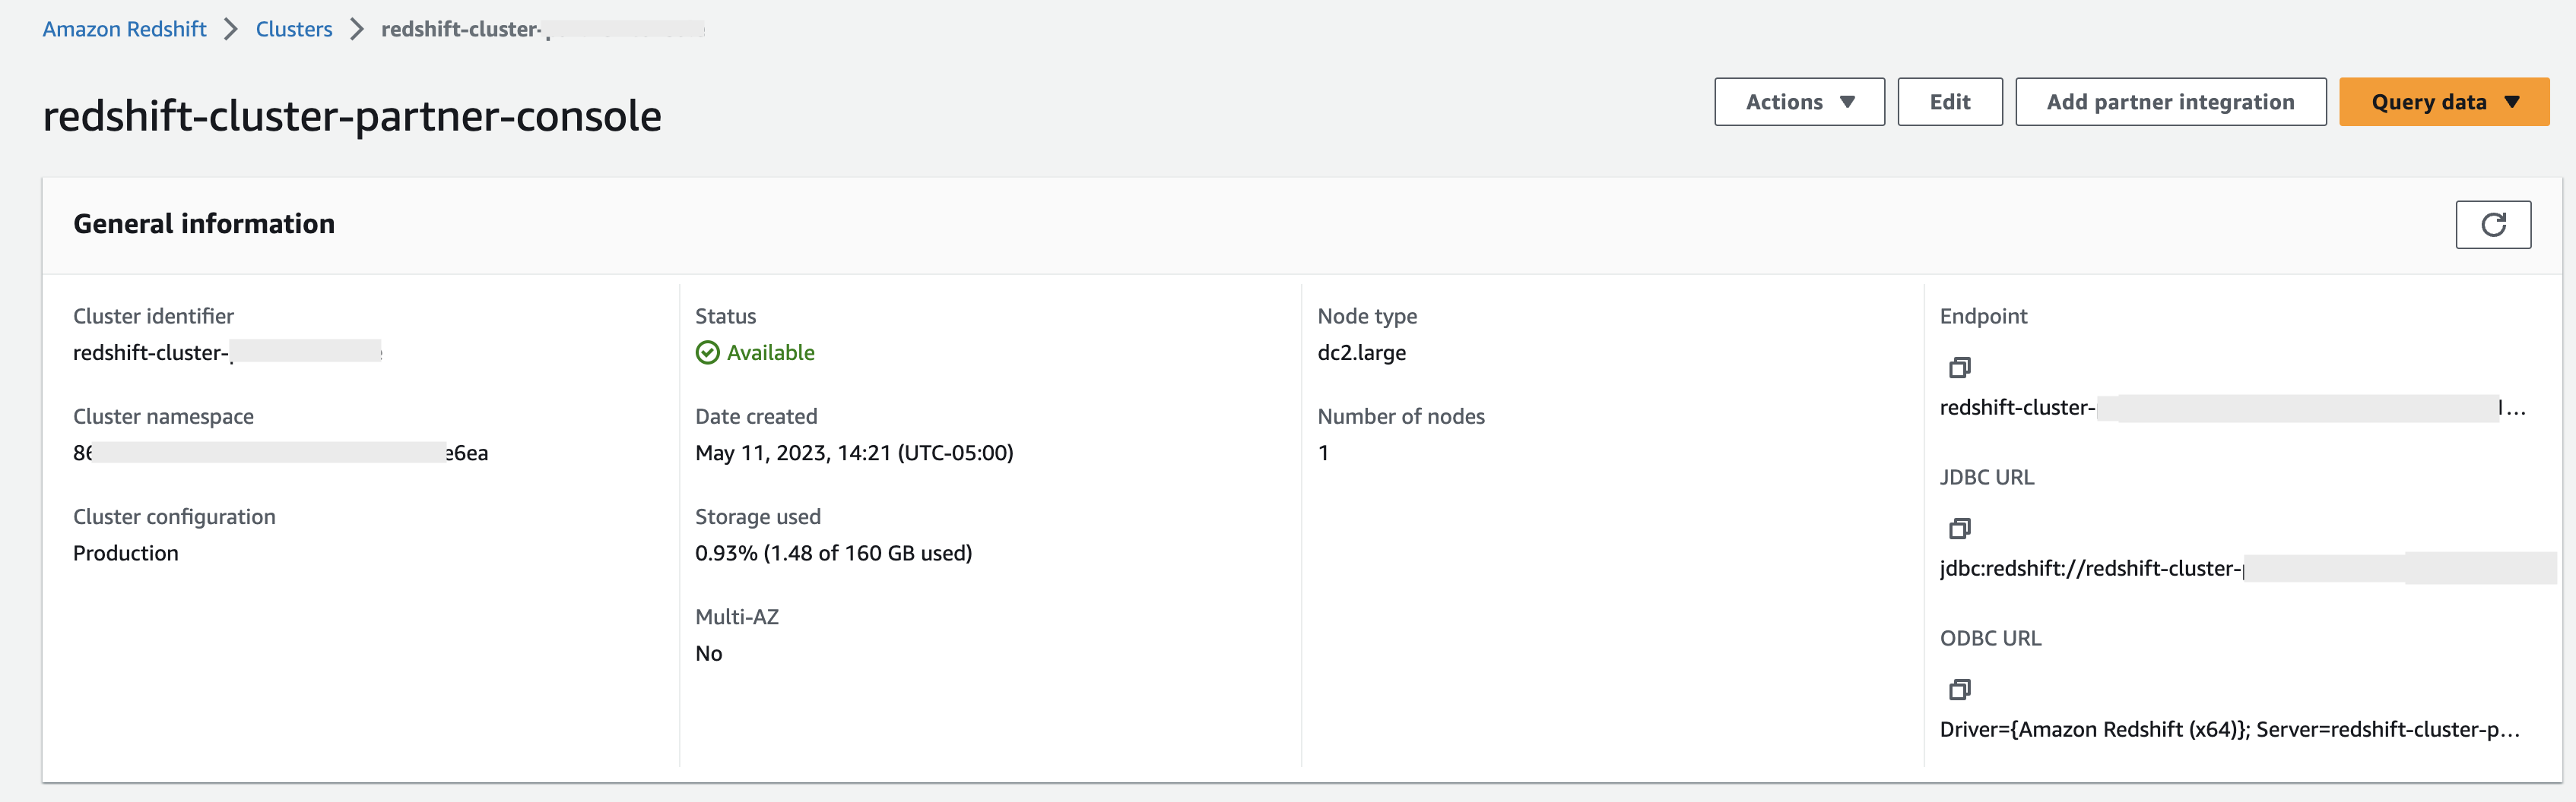Click the dc2.large node type value
This screenshot has height=802, width=2576.
tap(1361, 352)
